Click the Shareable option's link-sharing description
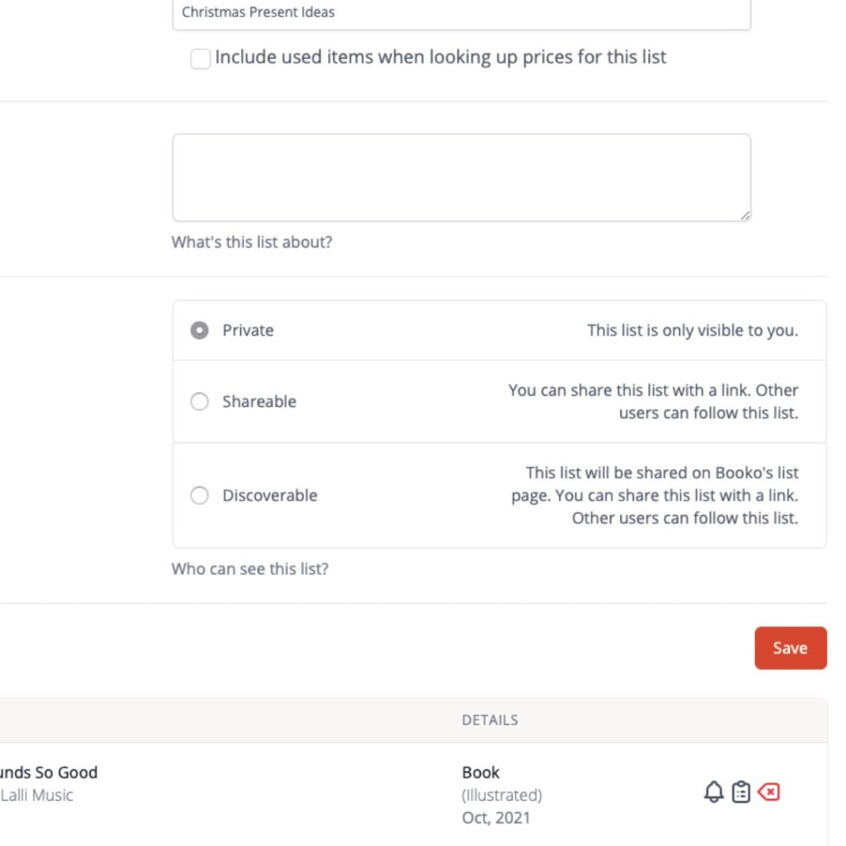Viewport: 846px width, 846px height. 653,401
